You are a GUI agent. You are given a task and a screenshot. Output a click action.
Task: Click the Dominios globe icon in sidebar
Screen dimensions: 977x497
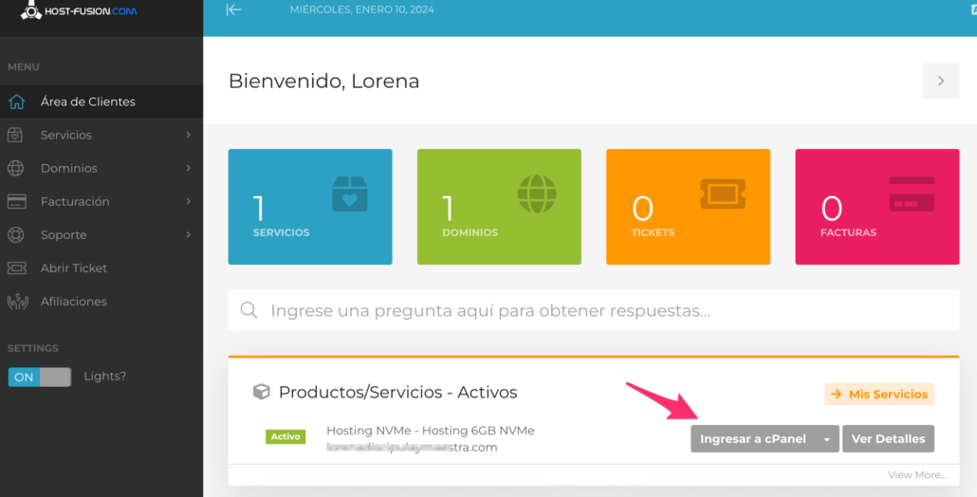coord(15,168)
